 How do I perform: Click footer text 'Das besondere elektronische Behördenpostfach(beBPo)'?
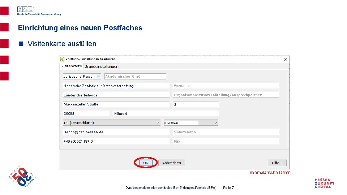(x=171, y=187)
